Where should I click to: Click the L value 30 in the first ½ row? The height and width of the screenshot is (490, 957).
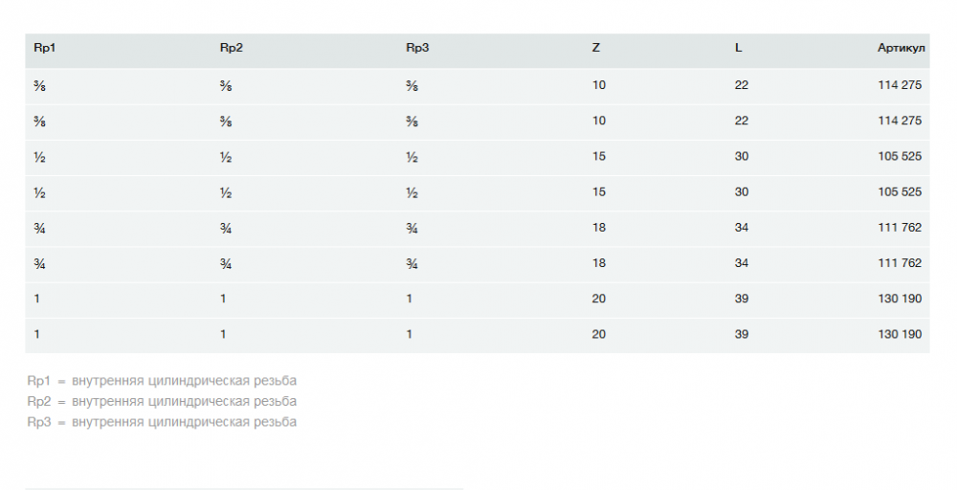click(x=742, y=156)
